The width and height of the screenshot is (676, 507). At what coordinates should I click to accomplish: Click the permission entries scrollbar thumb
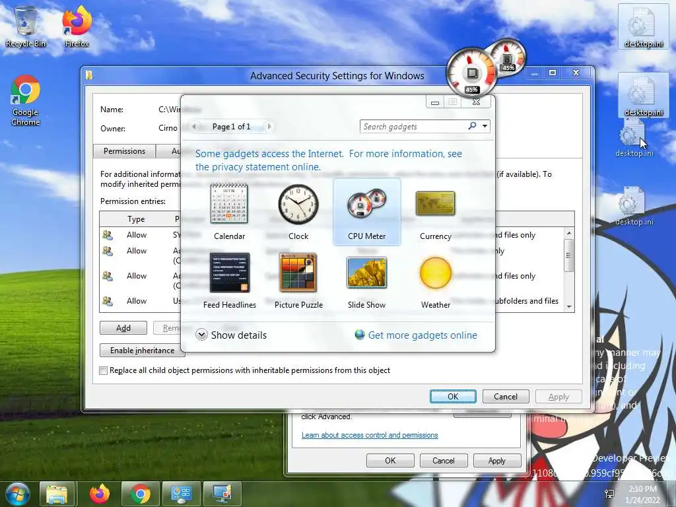coord(568,255)
